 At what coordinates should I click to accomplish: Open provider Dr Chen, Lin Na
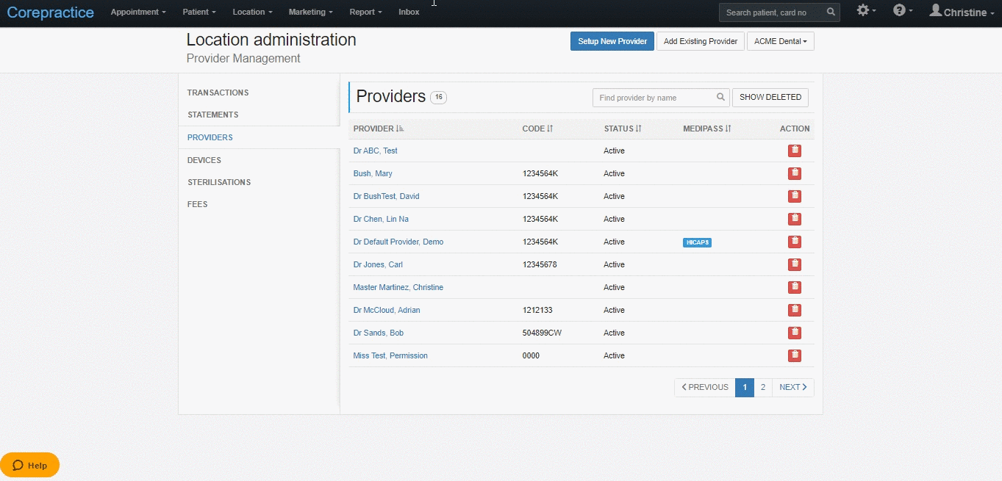381,219
